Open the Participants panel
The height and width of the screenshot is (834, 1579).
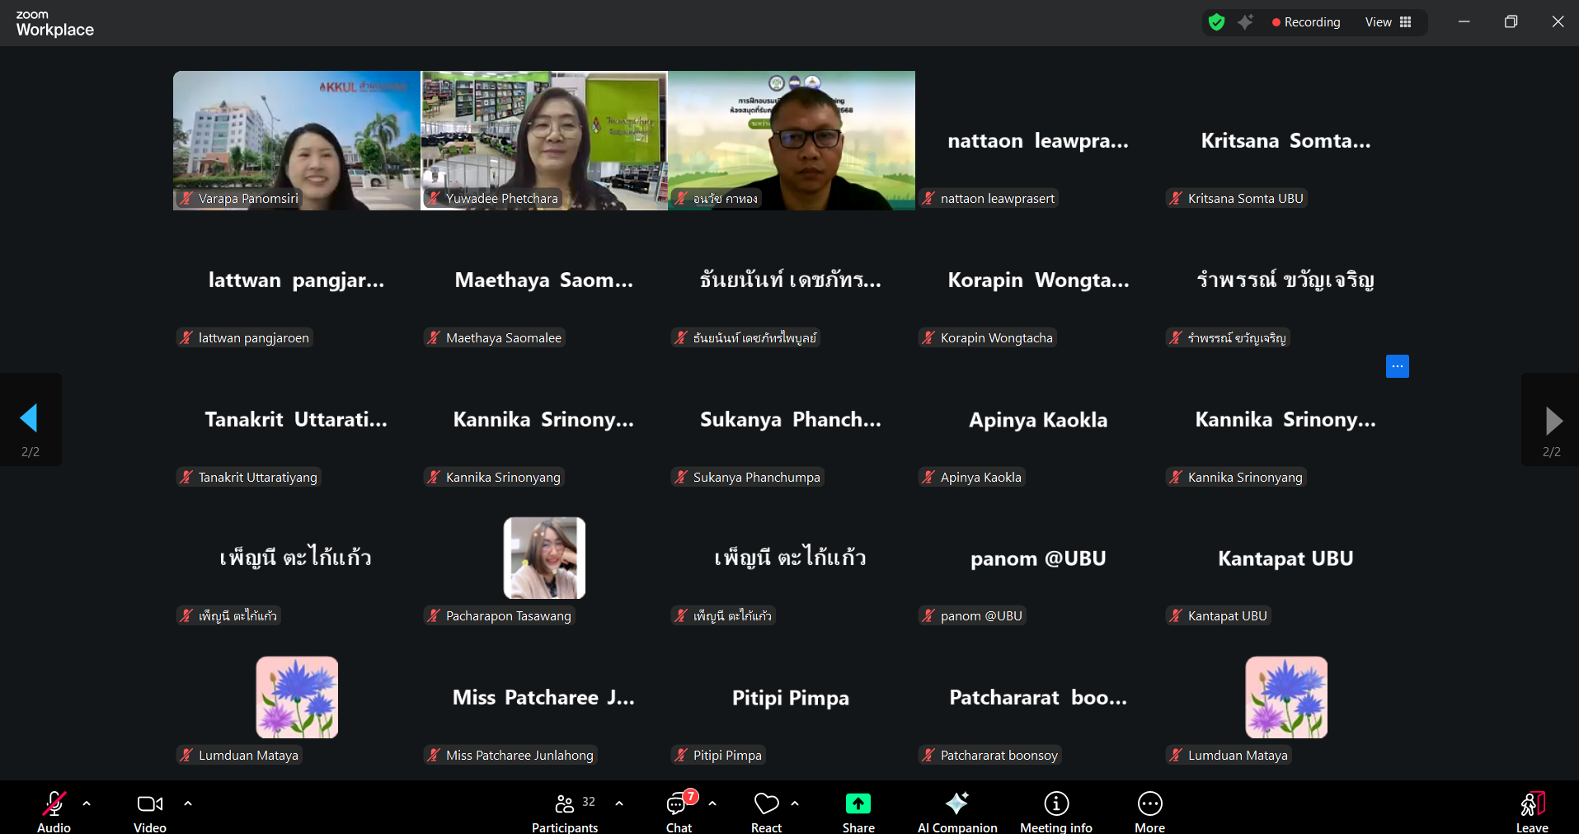[565, 812]
